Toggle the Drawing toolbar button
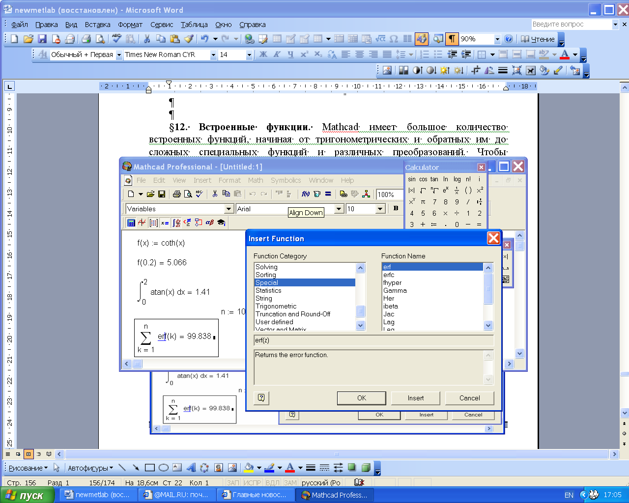Screen dimensions: 629x503 pos(421,39)
